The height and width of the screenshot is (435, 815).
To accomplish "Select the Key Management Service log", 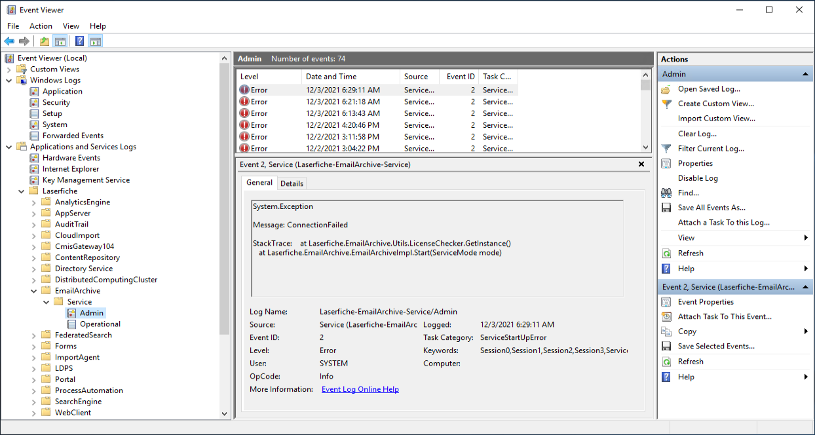I will pyautogui.click(x=86, y=180).
